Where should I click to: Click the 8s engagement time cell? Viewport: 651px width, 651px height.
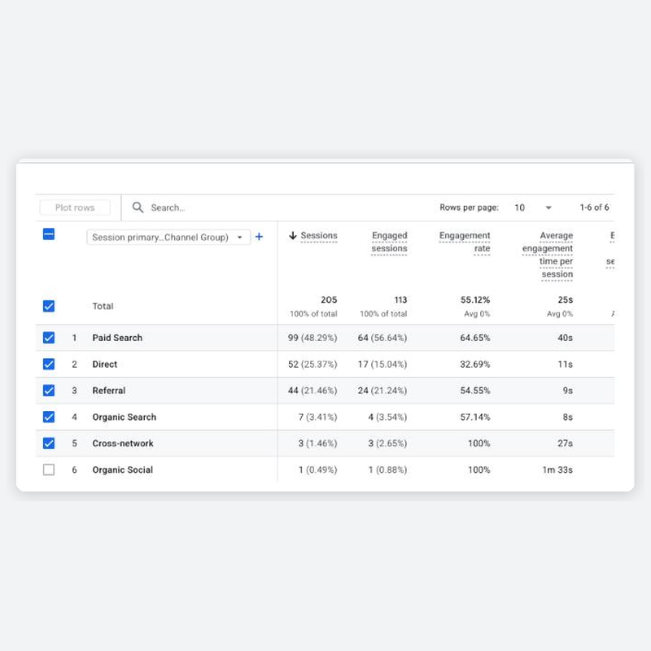pyautogui.click(x=567, y=417)
